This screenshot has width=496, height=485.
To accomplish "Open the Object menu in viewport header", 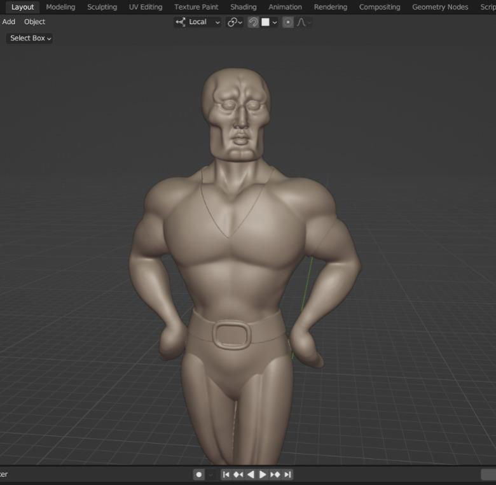I will pyautogui.click(x=34, y=22).
